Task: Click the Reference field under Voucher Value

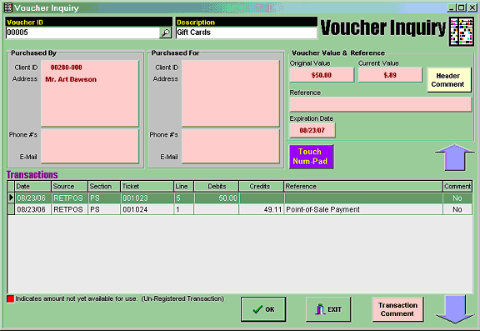Action: tap(381, 104)
